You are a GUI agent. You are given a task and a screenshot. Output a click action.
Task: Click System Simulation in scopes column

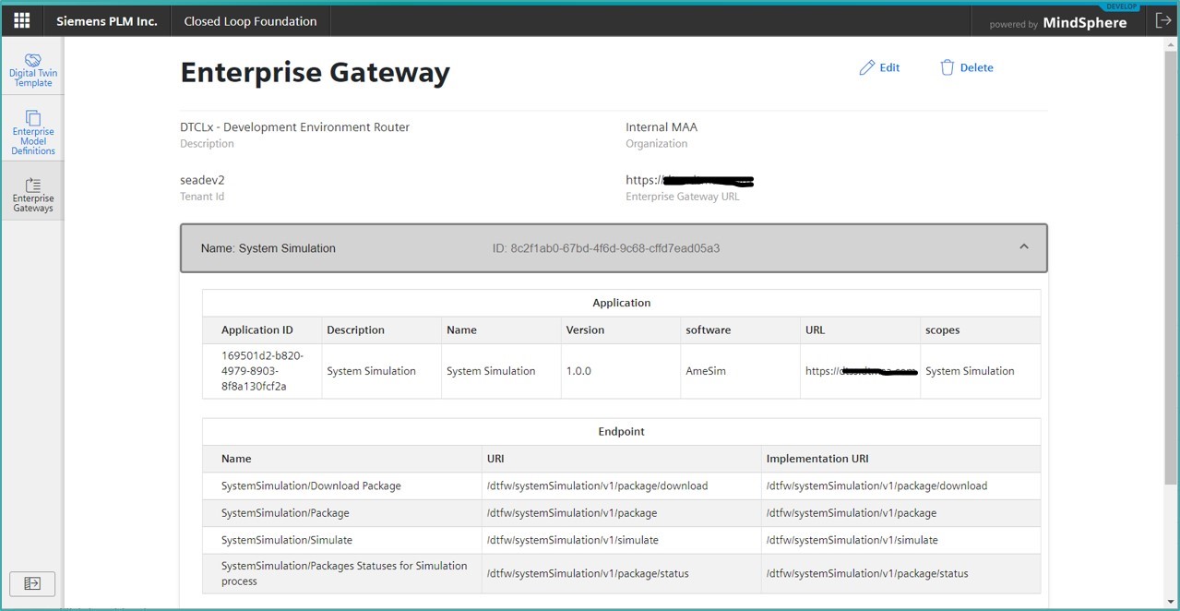pyautogui.click(x=970, y=371)
